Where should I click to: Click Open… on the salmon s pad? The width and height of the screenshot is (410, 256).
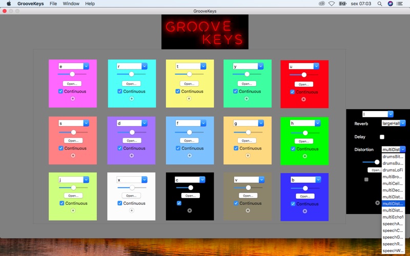(73, 140)
